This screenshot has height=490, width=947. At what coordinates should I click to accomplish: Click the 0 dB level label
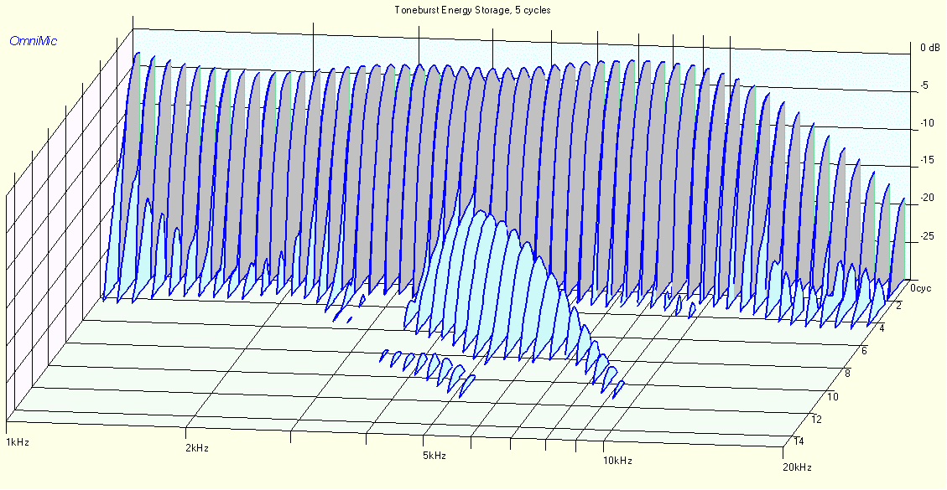(930, 48)
